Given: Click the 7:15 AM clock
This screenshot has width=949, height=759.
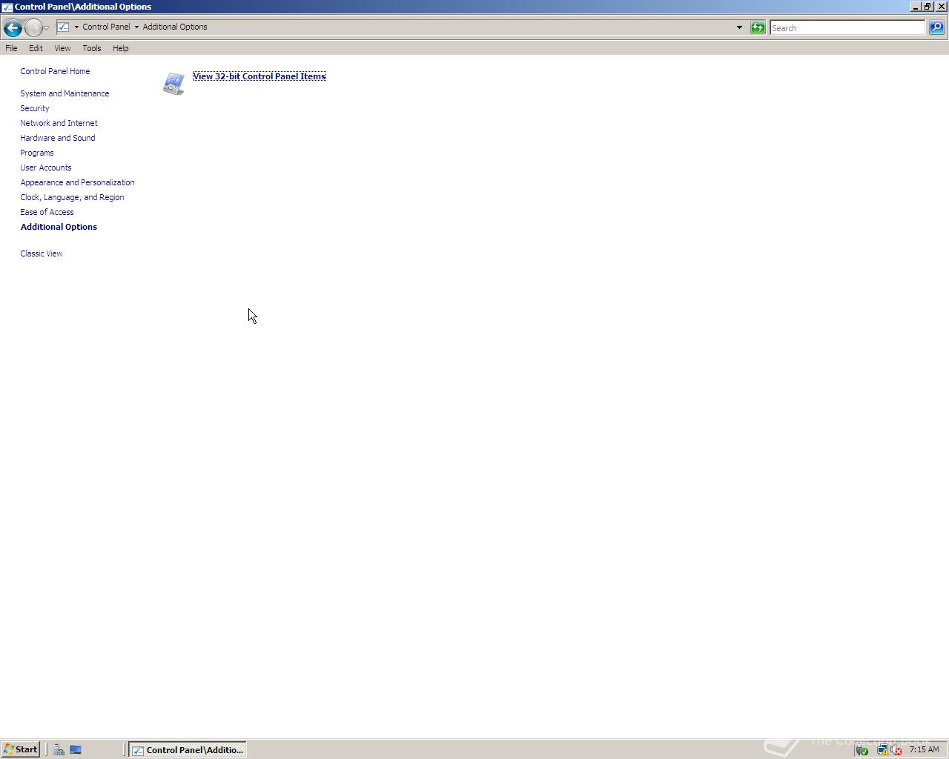Looking at the screenshot, I should point(924,749).
